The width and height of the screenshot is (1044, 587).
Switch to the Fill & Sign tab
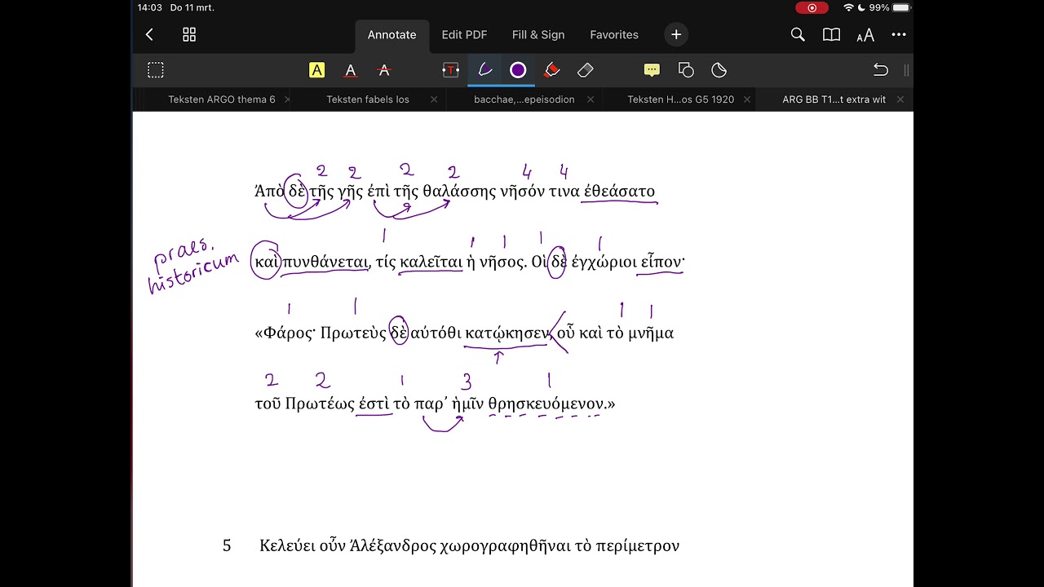click(x=538, y=34)
